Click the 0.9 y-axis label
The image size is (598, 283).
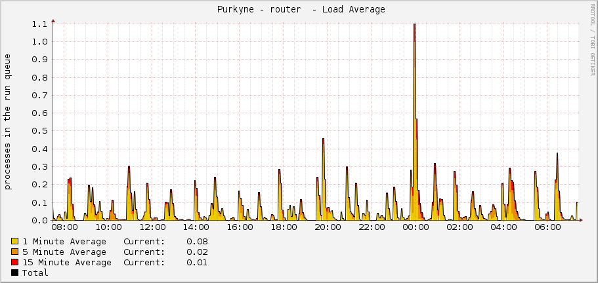[x=39, y=60]
